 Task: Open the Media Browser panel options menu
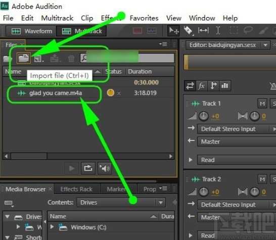pos(163,188)
